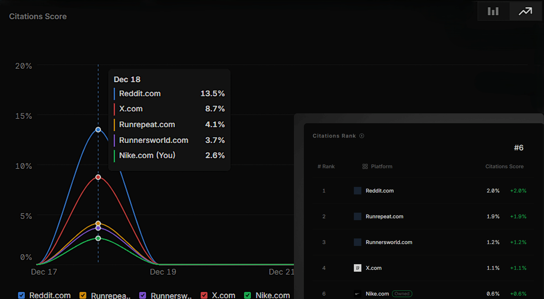This screenshot has height=299, width=544.
Task: Click the +1.9% change for Runrepeat.com
Action: (x=518, y=216)
